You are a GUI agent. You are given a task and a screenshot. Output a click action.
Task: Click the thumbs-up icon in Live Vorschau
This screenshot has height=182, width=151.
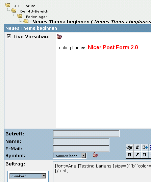point(59,36)
